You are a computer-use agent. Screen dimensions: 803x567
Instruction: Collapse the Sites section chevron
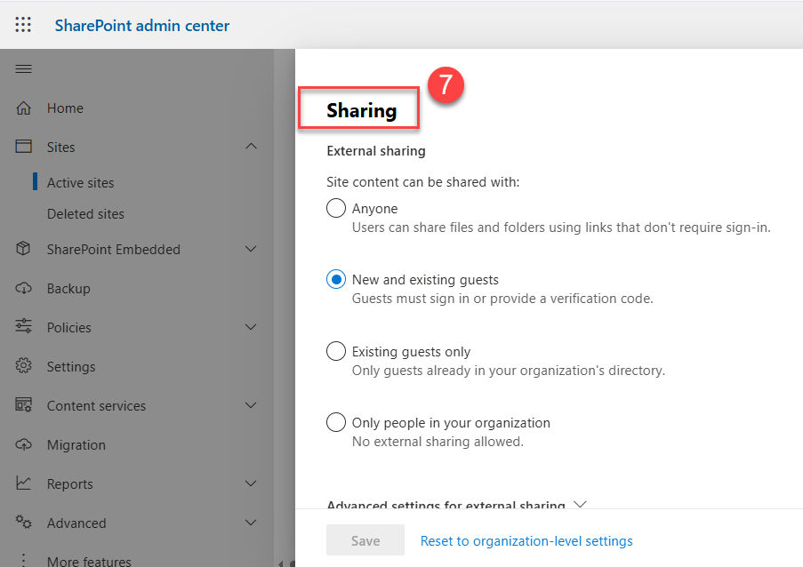[x=251, y=147]
